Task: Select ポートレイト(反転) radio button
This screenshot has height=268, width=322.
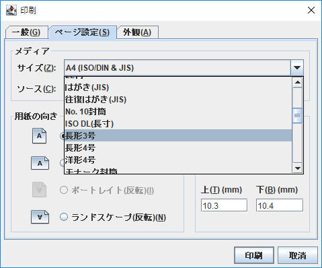Action: [x=64, y=190]
